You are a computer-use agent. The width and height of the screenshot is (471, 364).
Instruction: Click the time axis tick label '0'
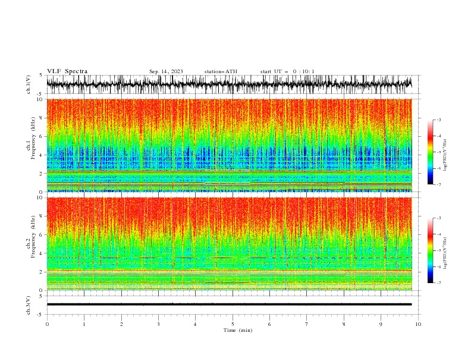[47, 324]
